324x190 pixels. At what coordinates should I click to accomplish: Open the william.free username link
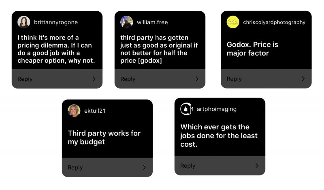pyautogui.click(x=152, y=22)
